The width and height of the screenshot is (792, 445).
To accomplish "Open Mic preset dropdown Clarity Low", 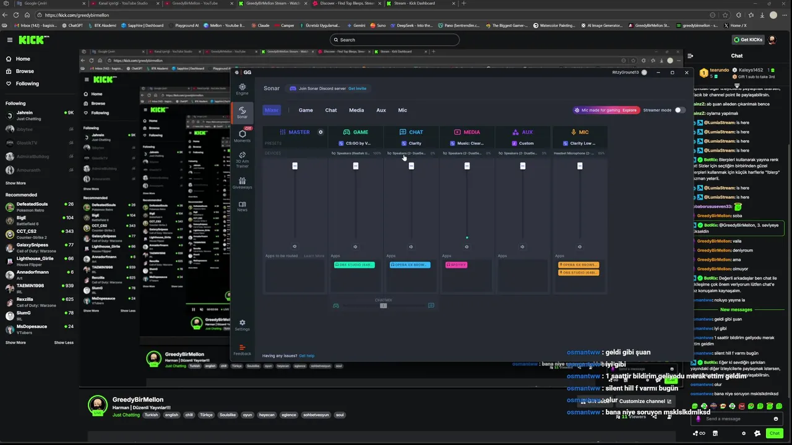I will coord(579,143).
